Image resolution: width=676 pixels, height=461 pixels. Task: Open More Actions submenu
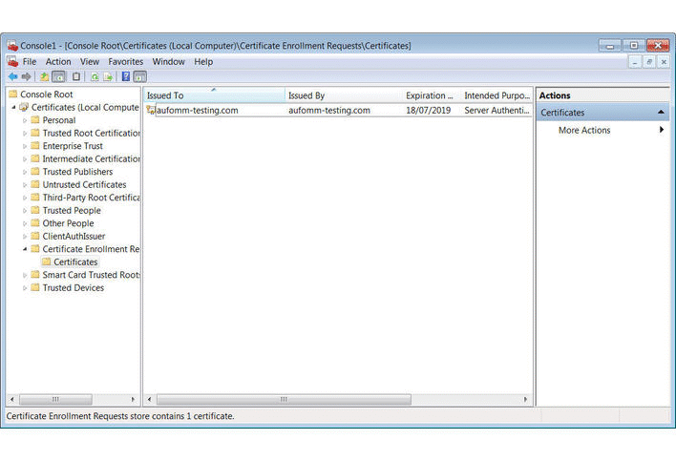point(584,130)
